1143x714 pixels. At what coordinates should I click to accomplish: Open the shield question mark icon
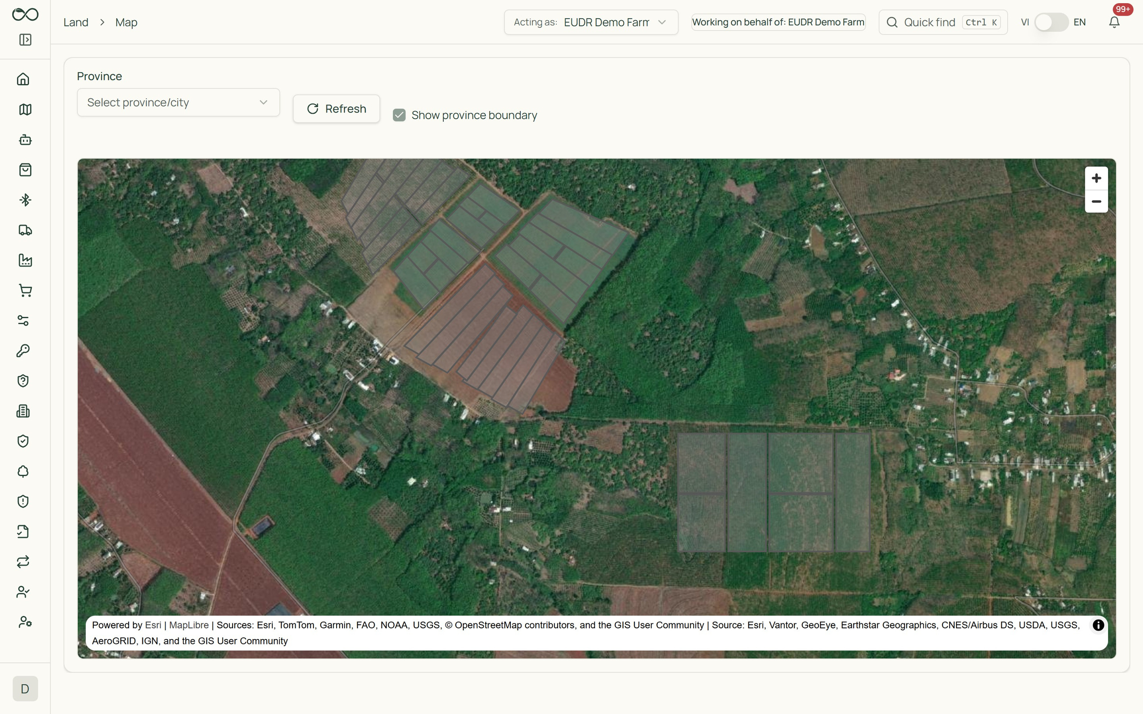23,381
